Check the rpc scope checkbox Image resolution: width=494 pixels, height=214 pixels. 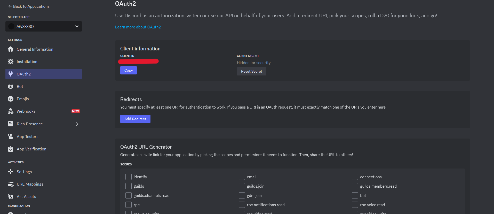click(x=129, y=205)
